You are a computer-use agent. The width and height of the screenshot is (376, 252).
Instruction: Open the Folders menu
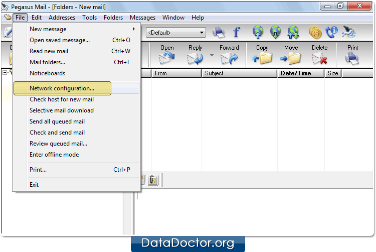tap(113, 18)
